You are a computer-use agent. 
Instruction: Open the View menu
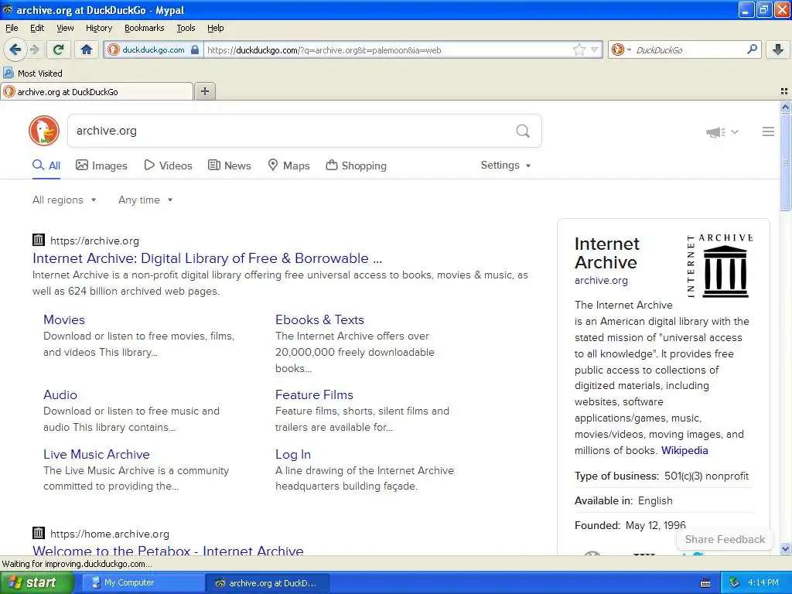pyautogui.click(x=65, y=28)
